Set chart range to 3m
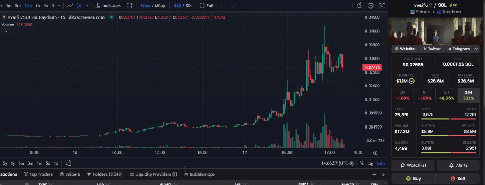Viewport: 485px width, 185px height. pos(30,163)
